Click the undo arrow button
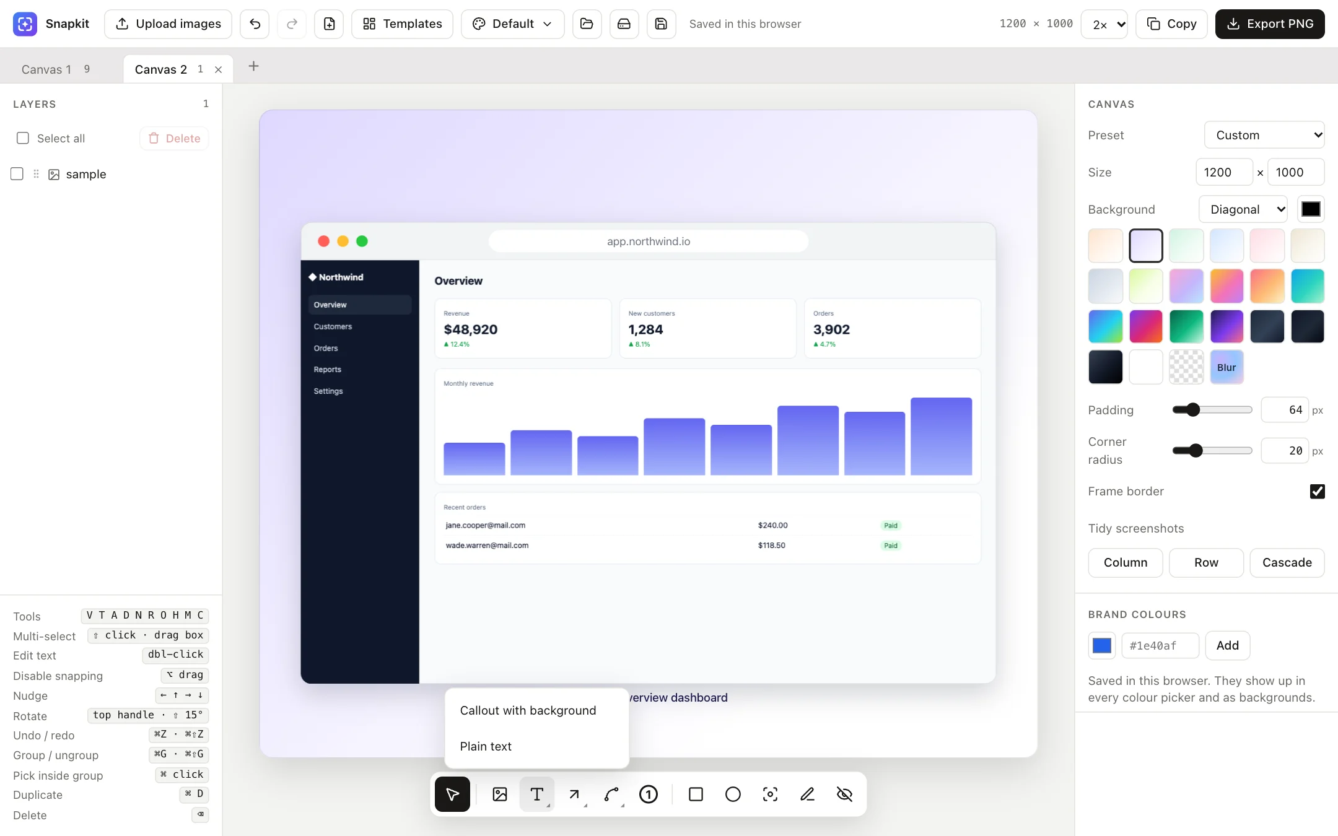Image resolution: width=1338 pixels, height=836 pixels. pos(255,24)
